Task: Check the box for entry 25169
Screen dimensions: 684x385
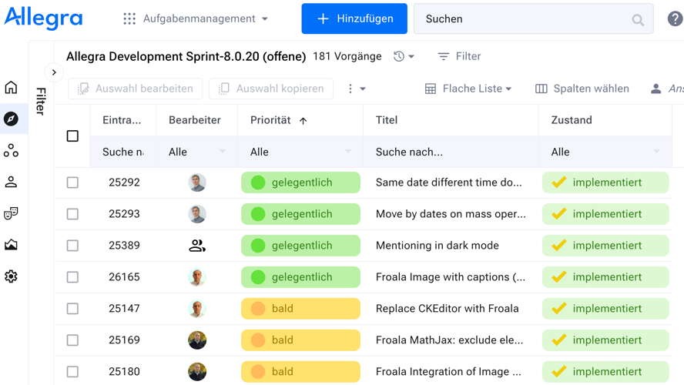Action: point(72,340)
